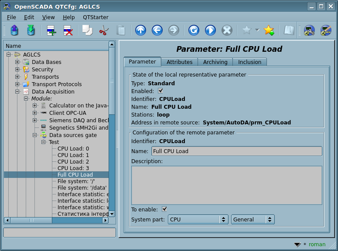The height and width of the screenshot is (251, 338).
Task: Click the second QTStarter module icon
Action: point(326,30)
